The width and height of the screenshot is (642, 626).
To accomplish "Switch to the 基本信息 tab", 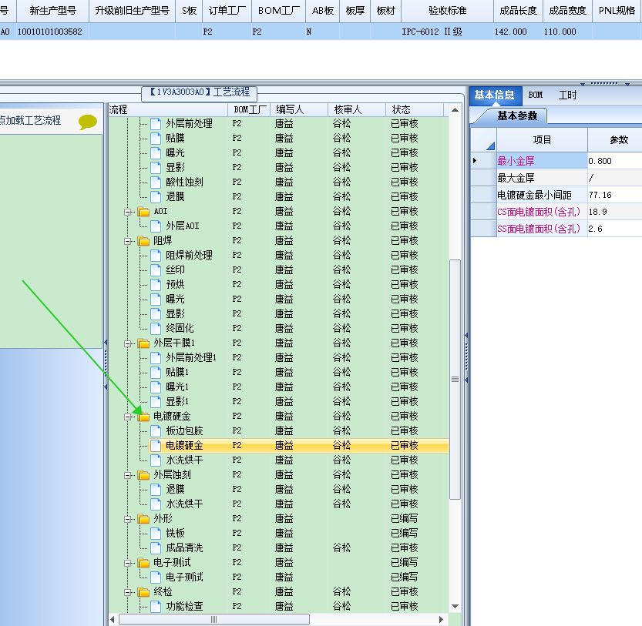I will tap(495, 95).
